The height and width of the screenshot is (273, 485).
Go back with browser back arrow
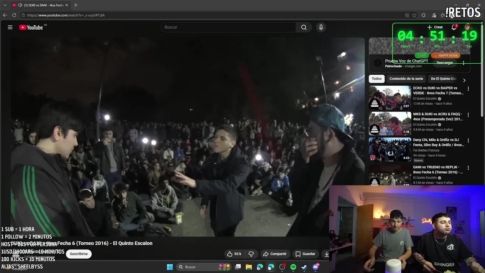pos(5,15)
